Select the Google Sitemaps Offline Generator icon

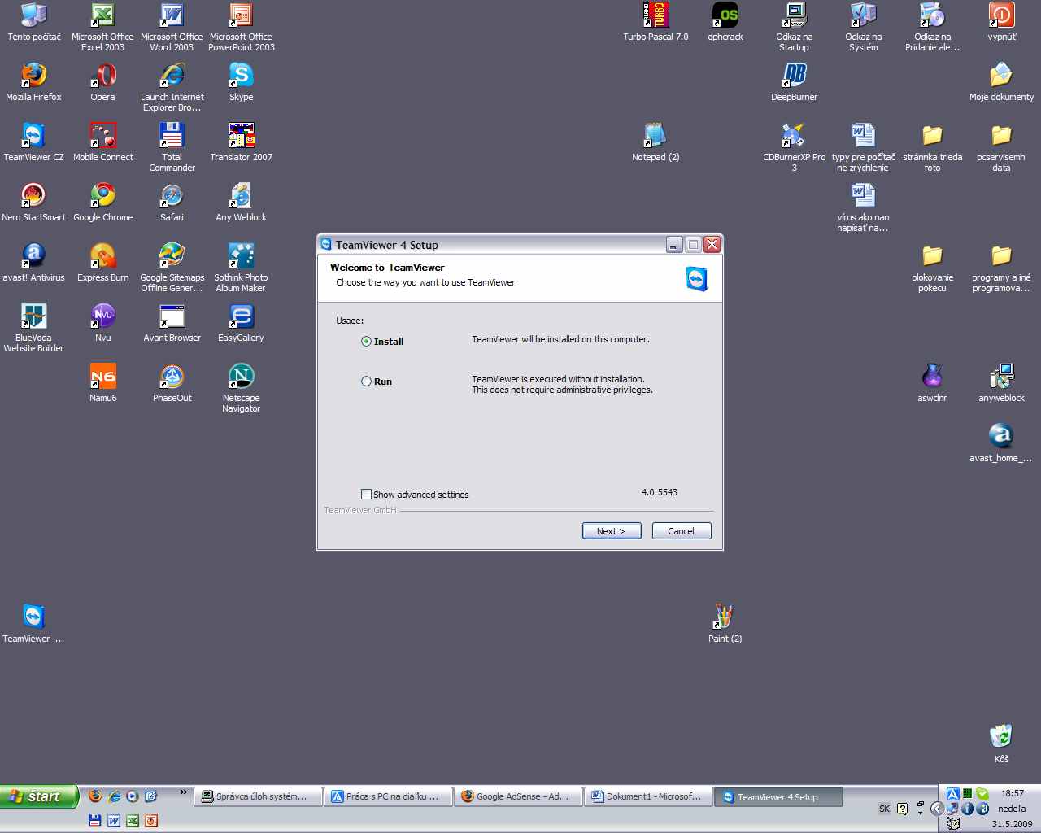[x=172, y=268]
